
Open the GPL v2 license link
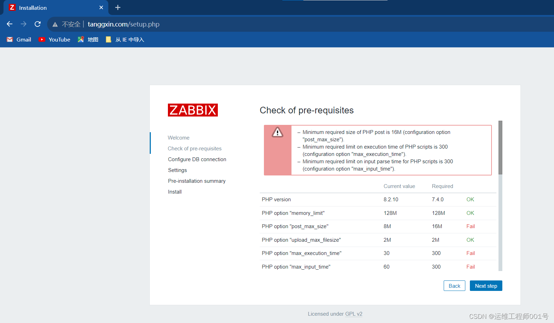tap(354, 314)
